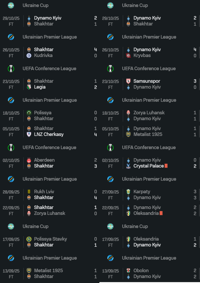
Task: Open the LNZ Cherkasy team name link
Action: click(x=49, y=134)
